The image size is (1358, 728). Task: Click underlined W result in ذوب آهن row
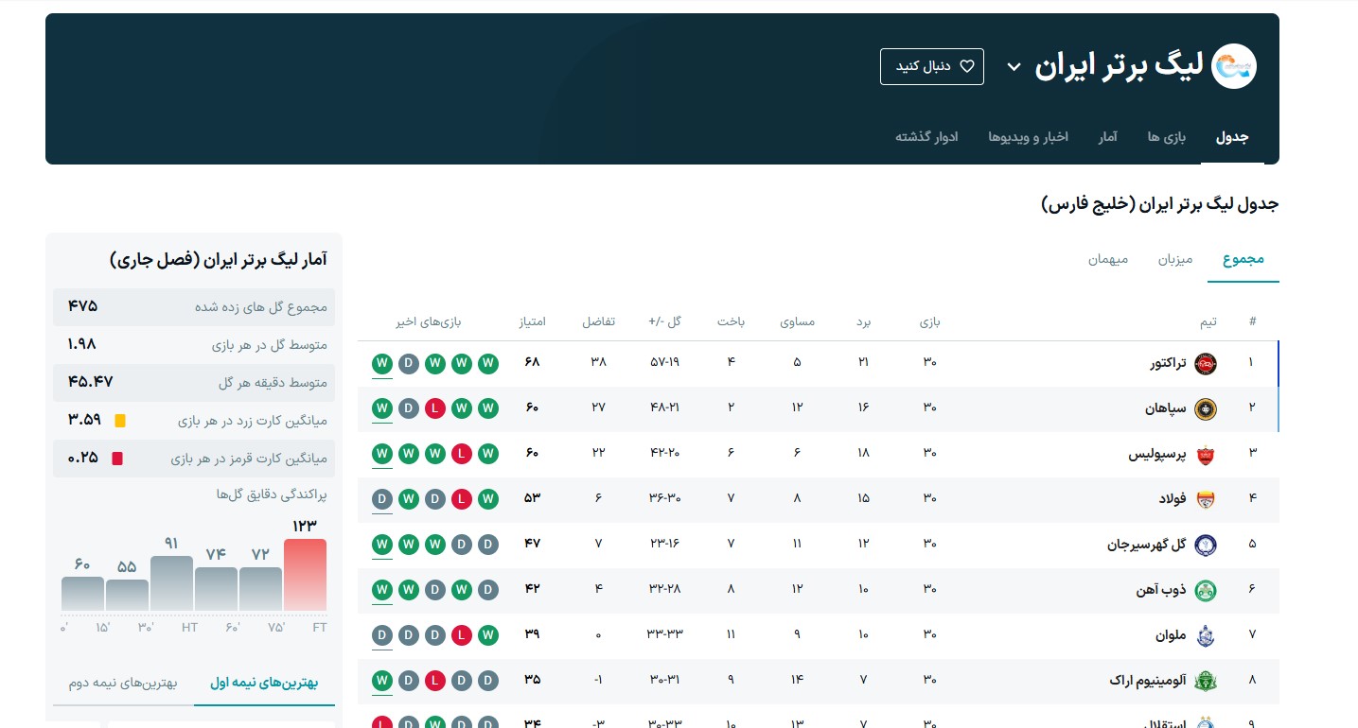(x=382, y=590)
